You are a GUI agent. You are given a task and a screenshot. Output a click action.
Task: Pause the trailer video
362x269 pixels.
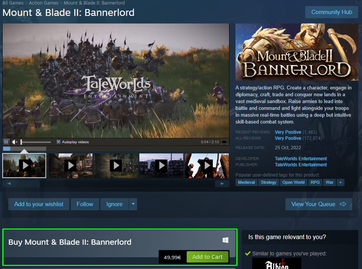pyautogui.click(x=6, y=142)
